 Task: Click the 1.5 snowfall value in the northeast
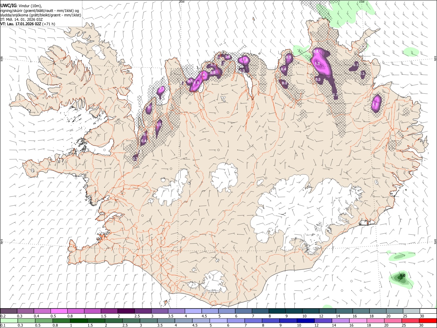[x=317, y=64]
